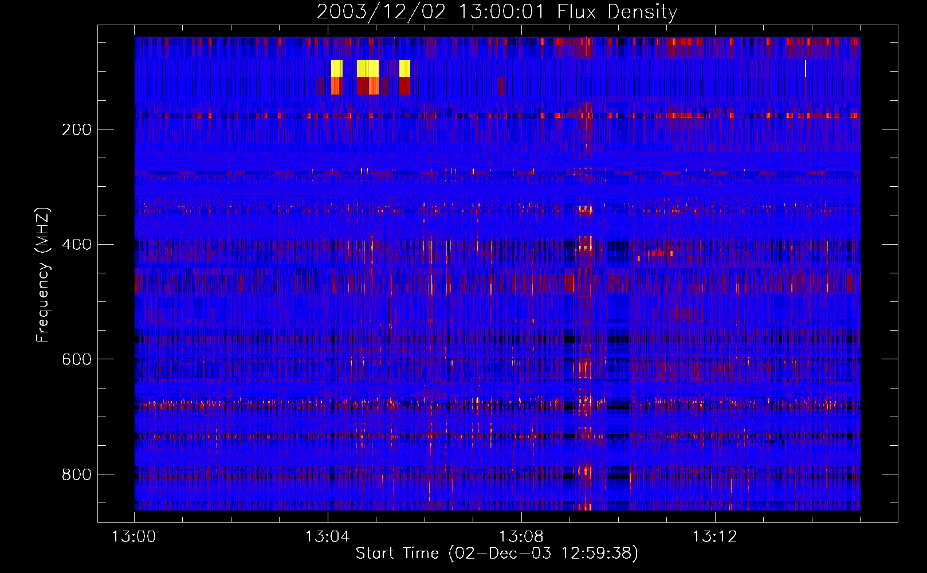The height and width of the screenshot is (573, 927).
Task: Click the 600 frequency tick label
Action: (77, 359)
